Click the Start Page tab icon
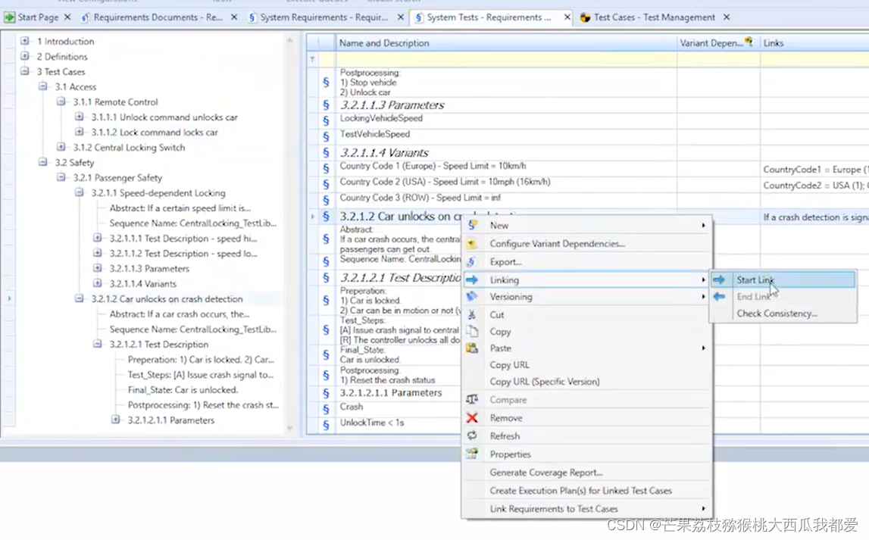The height and width of the screenshot is (540, 869). 9,17
